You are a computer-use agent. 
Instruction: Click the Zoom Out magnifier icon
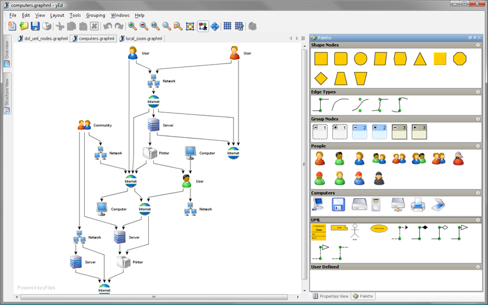144,26
